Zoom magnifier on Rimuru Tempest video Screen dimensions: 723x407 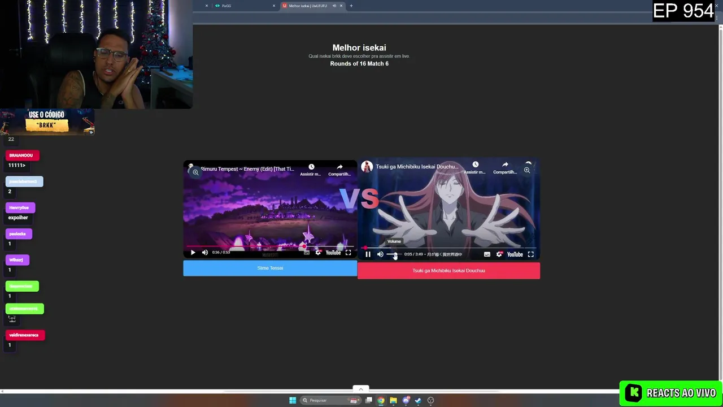pyautogui.click(x=195, y=172)
